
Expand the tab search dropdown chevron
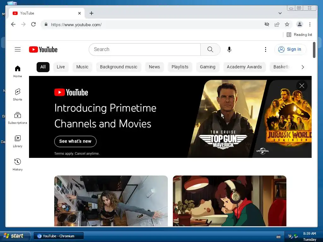(x=280, y=13)
